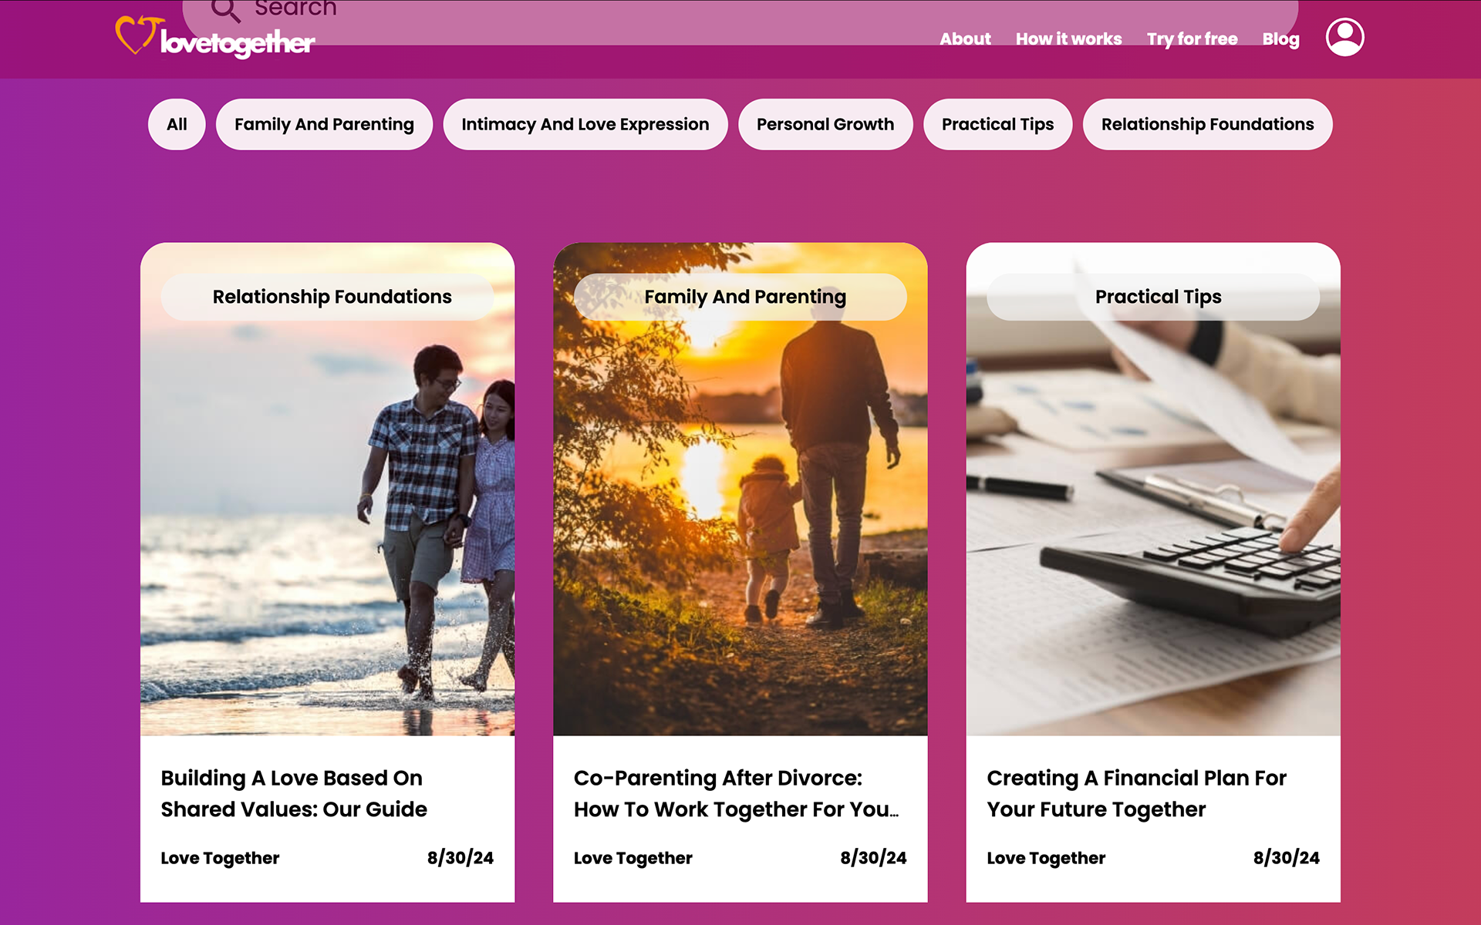Image resolution: width=1481 pixels, height=925 pixels.
Task: Click the lovetogether heart logo
Action: (x=215, y=37)
